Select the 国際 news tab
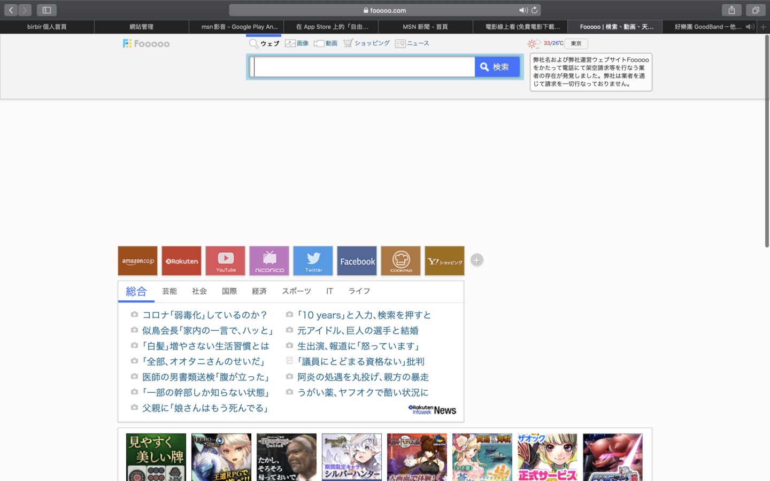Viewport: 770px width, 481px height. click(x=229, y=291)
